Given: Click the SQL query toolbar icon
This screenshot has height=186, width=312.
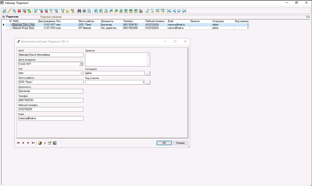Looking at the screenshot, I should [73, 11].
